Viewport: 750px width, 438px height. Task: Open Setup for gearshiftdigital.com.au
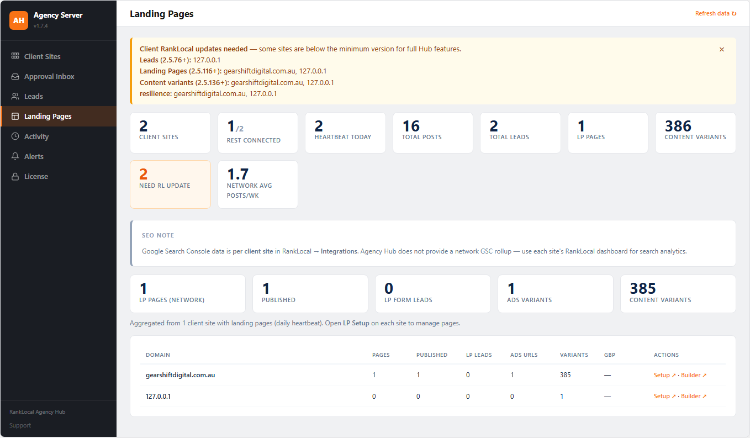tap(664, 375)
